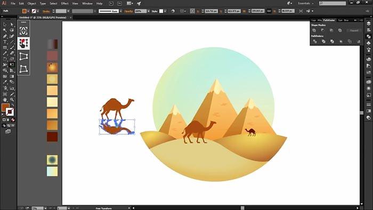Screen dimensions: 373x210
Task: Click Exclude in Shape Modes
Action: (340, 30)
